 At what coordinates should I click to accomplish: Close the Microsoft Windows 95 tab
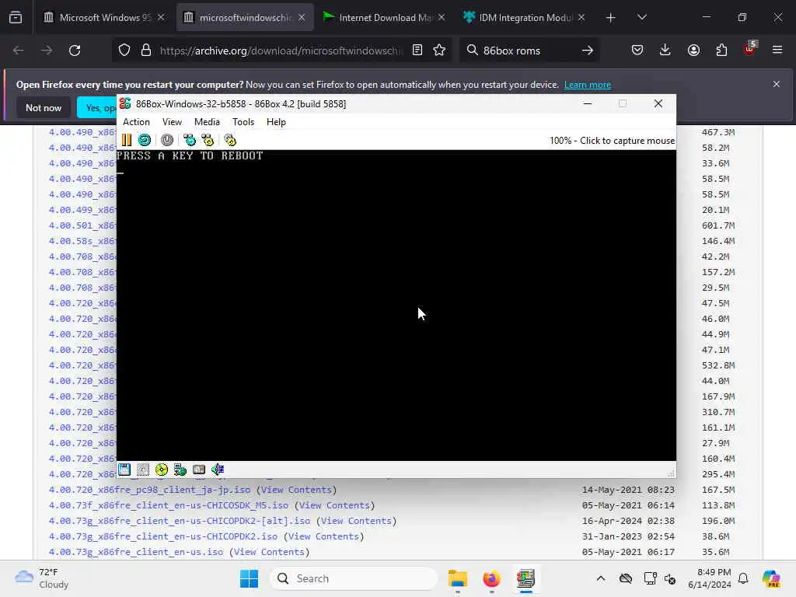coord(161,18)
